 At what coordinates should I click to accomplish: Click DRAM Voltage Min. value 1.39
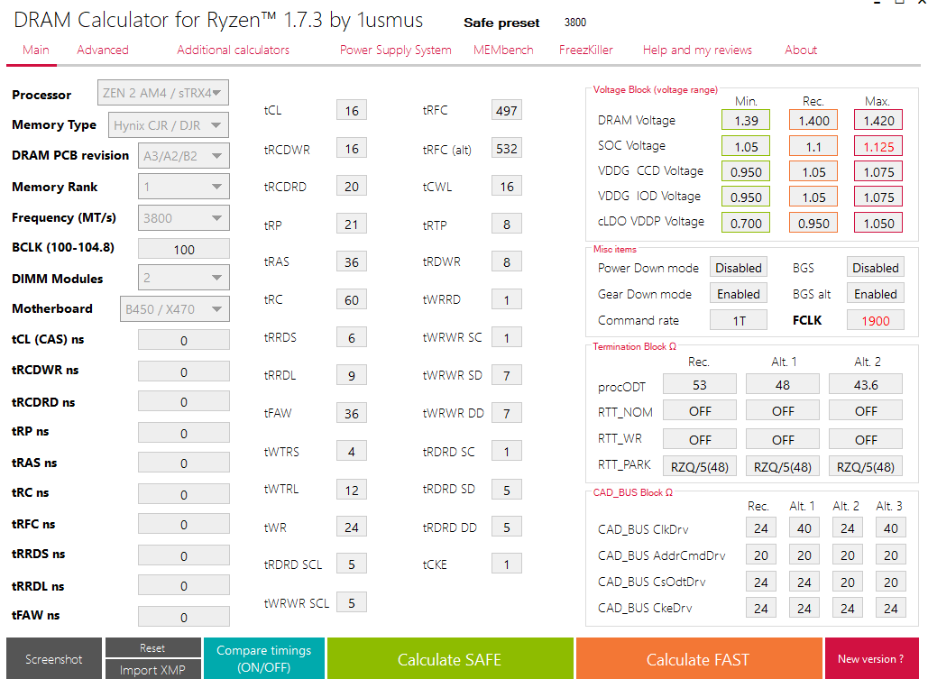[746, 120]
